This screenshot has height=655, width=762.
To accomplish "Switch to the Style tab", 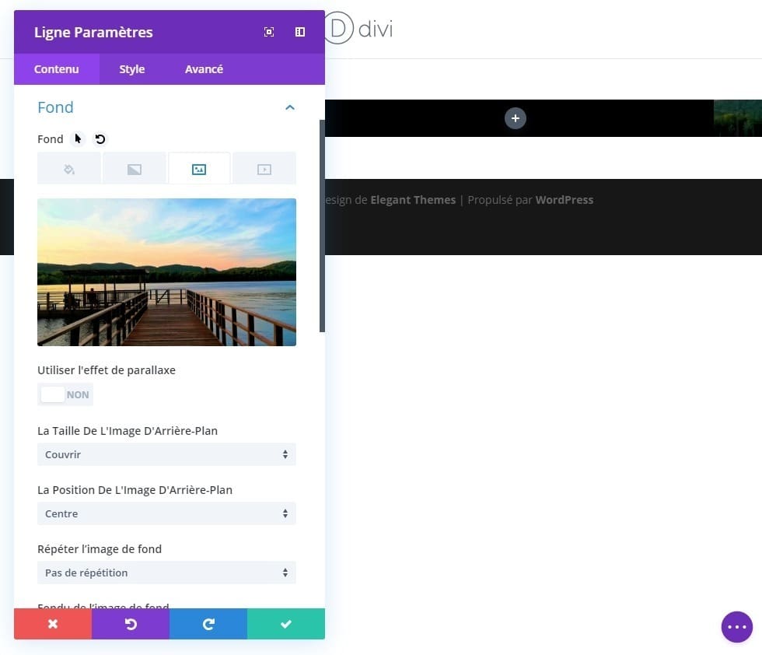I will pos(132,69).
